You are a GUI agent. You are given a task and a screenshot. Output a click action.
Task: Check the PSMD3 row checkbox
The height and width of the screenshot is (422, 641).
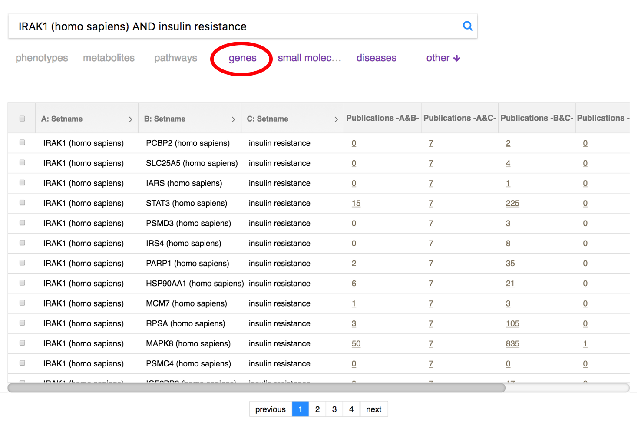coord(22,223)
